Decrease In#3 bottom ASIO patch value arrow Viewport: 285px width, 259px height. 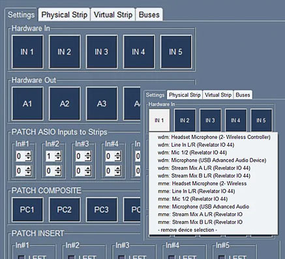point(88,174)
